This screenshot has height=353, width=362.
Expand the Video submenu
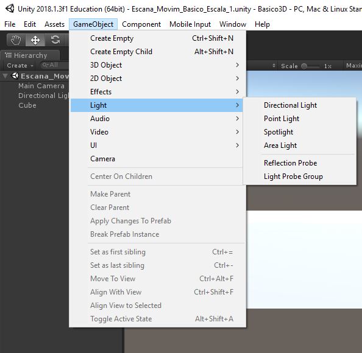(x=157, y=132)
